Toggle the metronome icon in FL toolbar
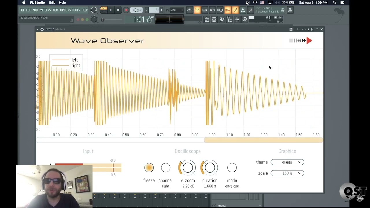This screenshot has width=370, height=208. [190, 10]
